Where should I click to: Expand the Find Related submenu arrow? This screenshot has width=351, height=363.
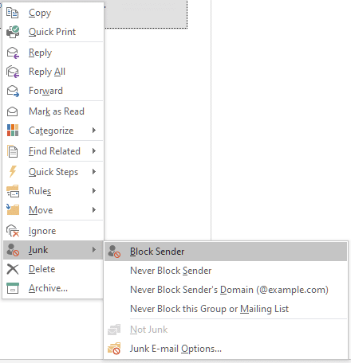click(x=93, y=151)
